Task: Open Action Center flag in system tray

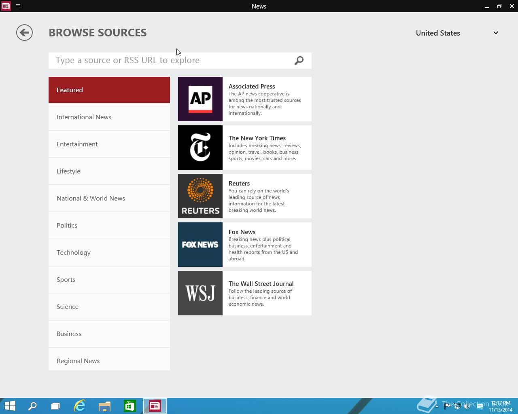Action: 447,406
